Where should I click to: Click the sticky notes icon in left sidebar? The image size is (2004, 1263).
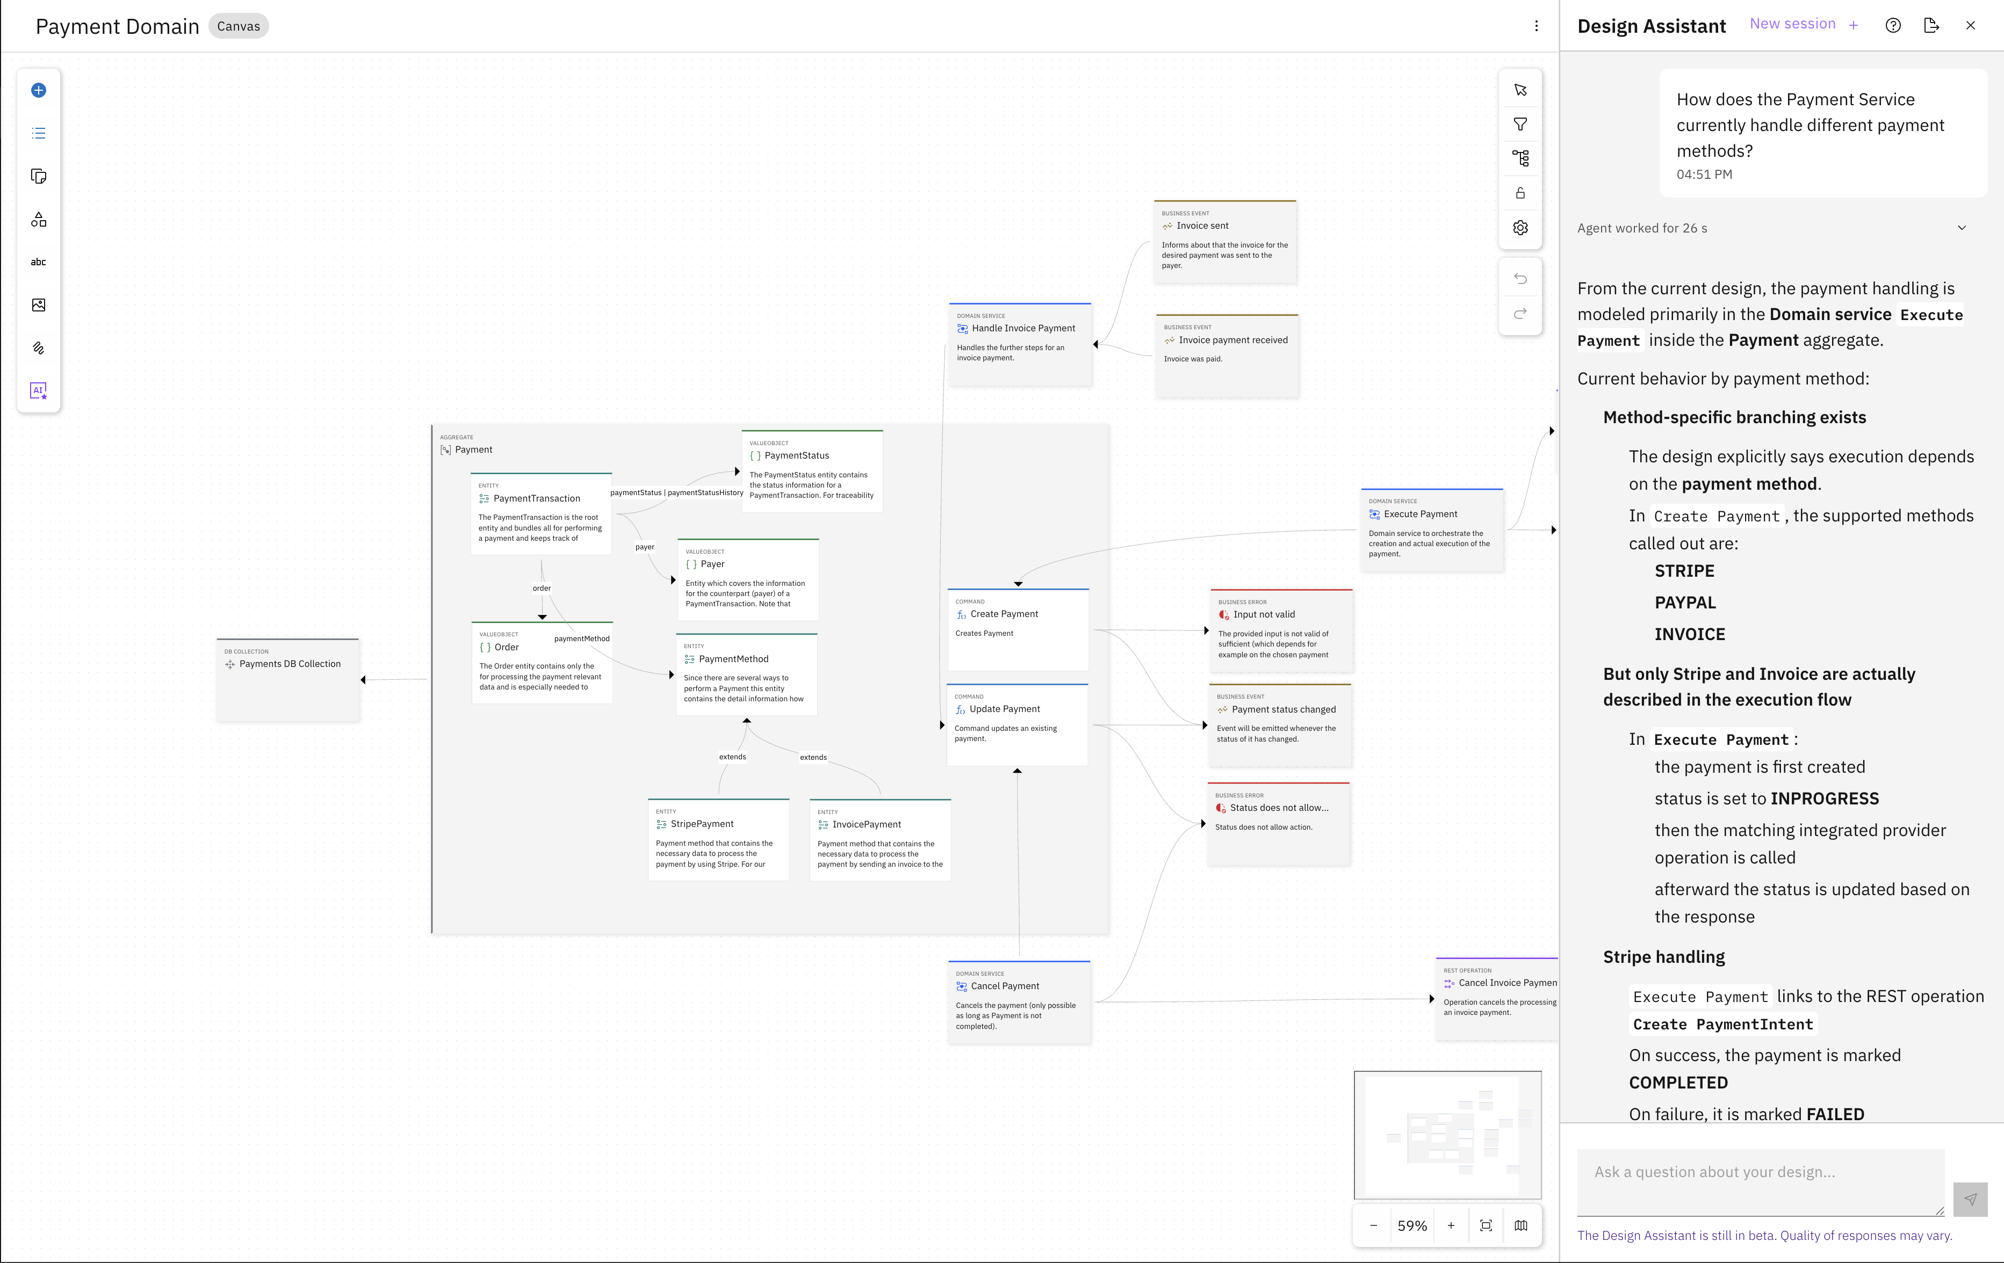[x=38, y=176]
